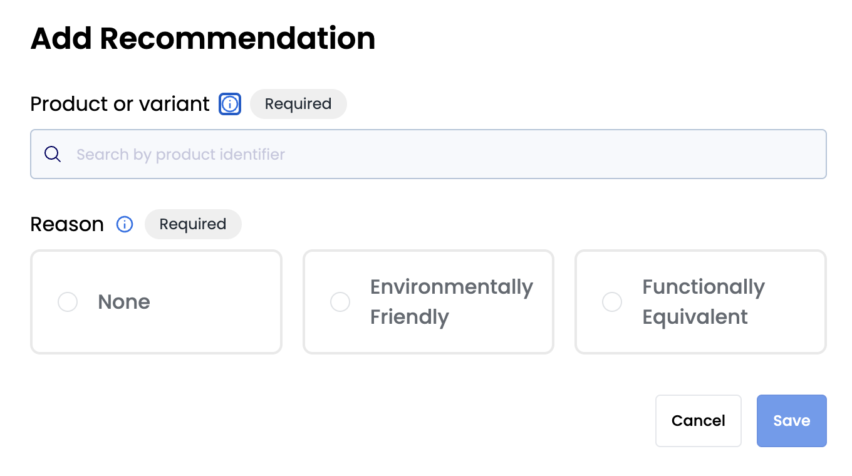Click the Cancel button
Viewport: 852px width, 476px height.
click(699, 421)
